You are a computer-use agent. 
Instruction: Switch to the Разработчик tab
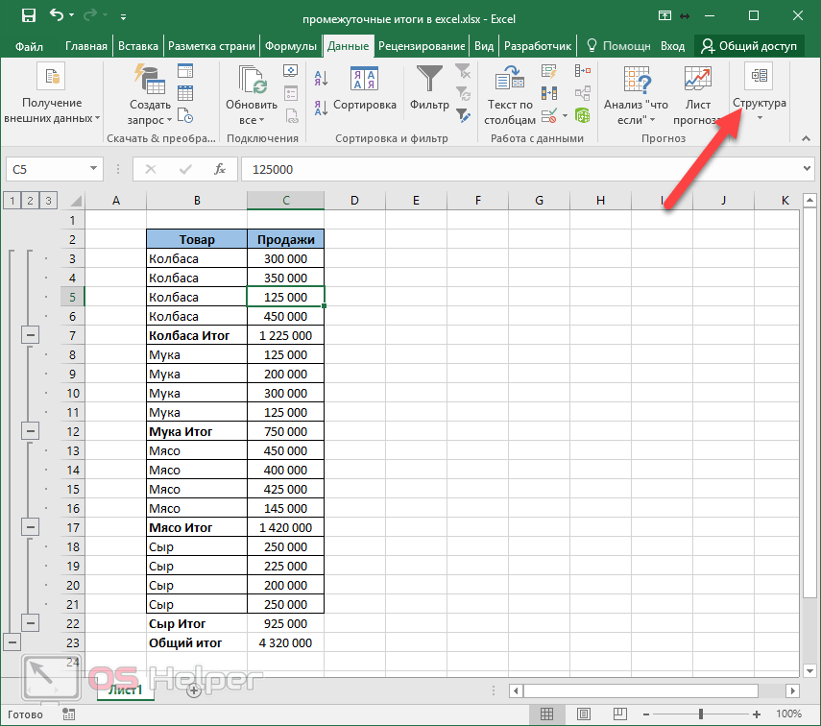point(538,46)
